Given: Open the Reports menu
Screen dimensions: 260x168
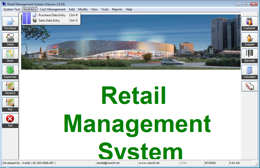Looking at the screenshot, I should point(117,9).
